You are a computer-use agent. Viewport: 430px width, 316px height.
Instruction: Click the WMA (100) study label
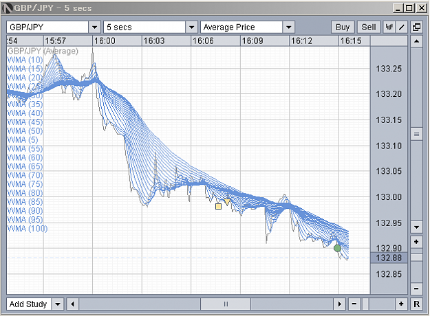pos(28,228)
